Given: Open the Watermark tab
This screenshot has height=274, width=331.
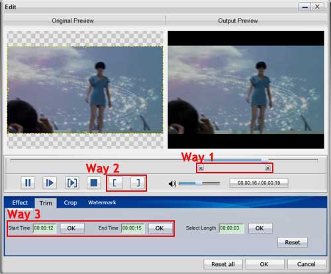Looking at the screenshot, I should tap(102, 202).
